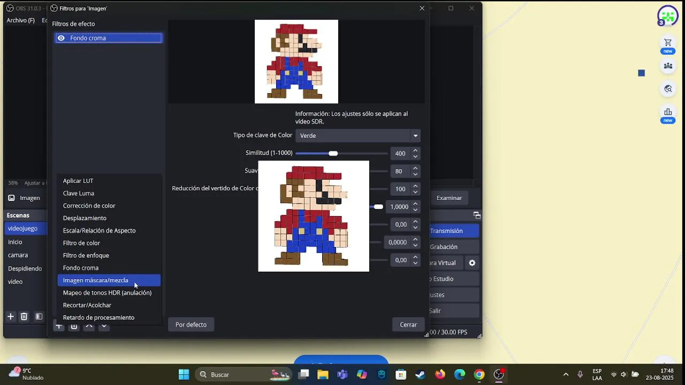The width and height of the screenshot is (685, 385).
Task: Open Task View in taskbar
Action: tap(303, 374)
